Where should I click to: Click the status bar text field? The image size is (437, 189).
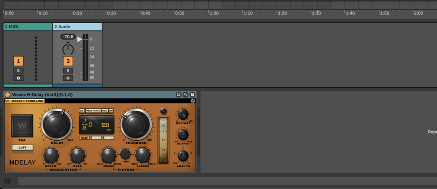coord(227,181)
